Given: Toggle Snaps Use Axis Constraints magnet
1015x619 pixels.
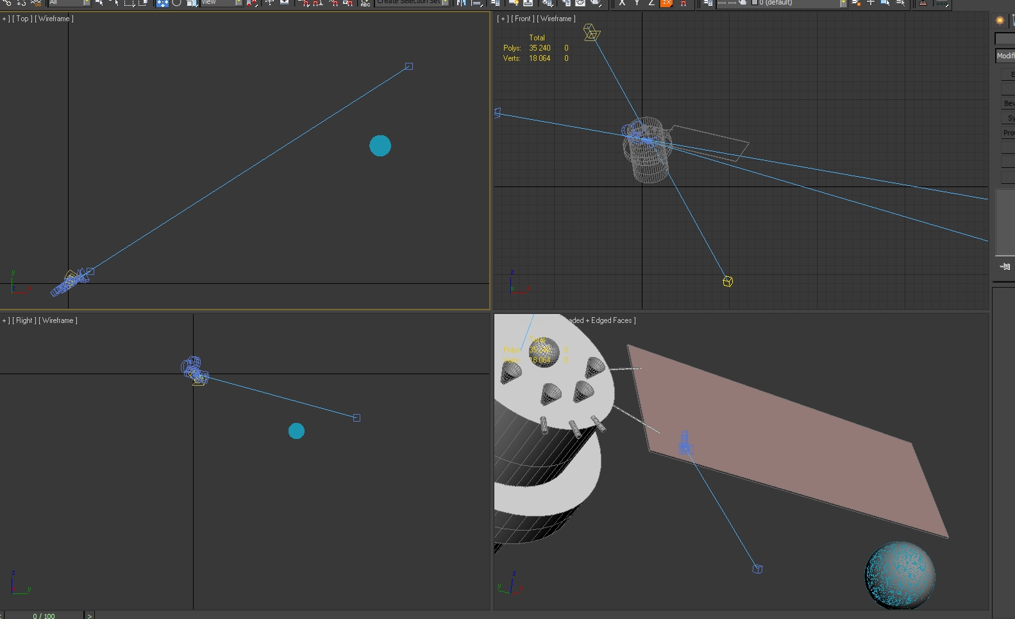Looking at the screenshot, I should click(683, 3).
